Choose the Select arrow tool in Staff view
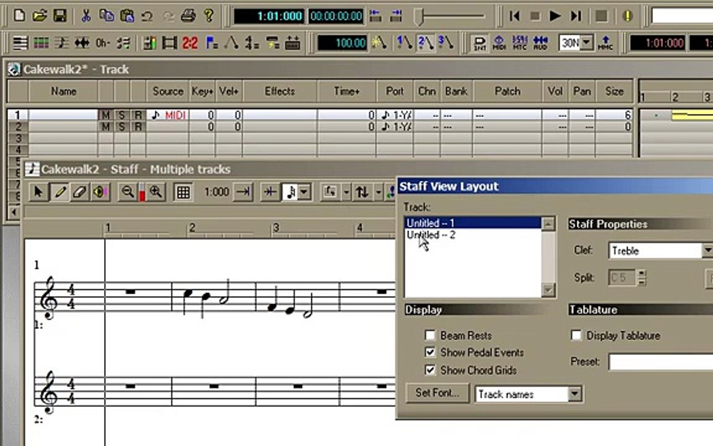The width and height of the screenshot is (713, 446). pos(38,192)
